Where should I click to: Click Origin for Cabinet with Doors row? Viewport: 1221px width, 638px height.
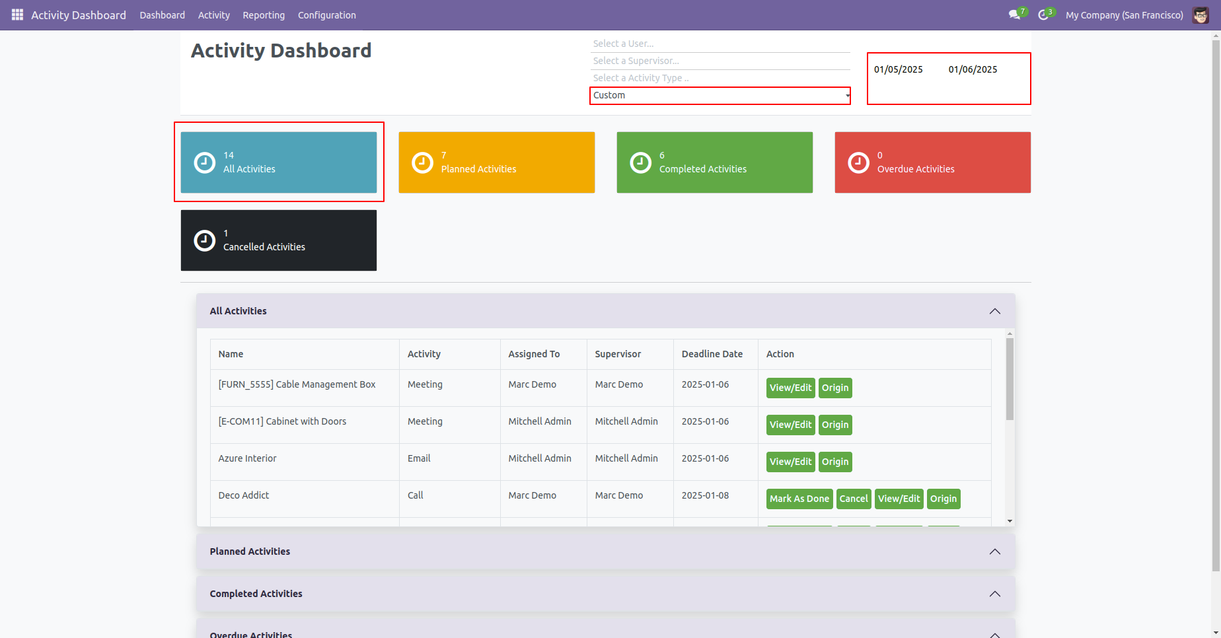pyautogui.click(x=835, y=425)
